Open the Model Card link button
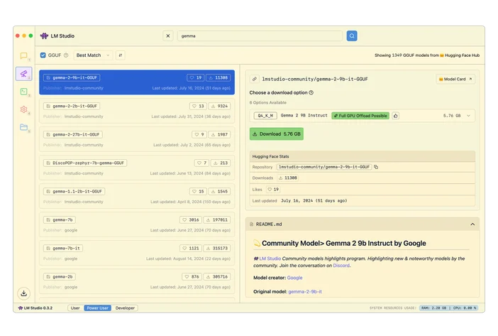The width and height of the screenshot is (498, 336). click(455, 79)
